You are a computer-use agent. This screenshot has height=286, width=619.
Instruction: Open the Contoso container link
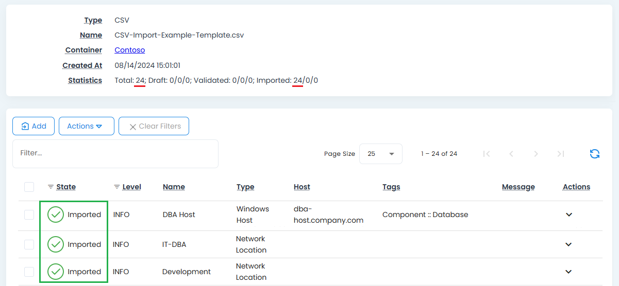tap(129, 50)
